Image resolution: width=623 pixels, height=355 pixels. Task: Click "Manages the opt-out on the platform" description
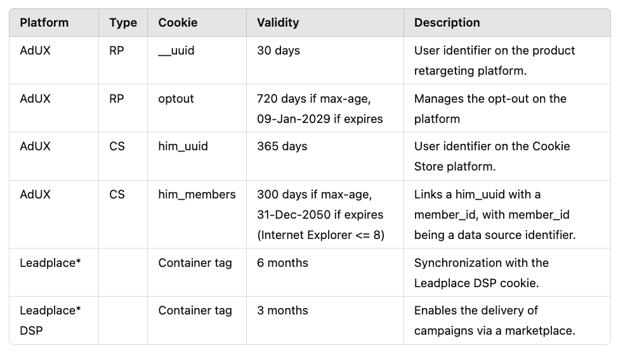(490, 108)
